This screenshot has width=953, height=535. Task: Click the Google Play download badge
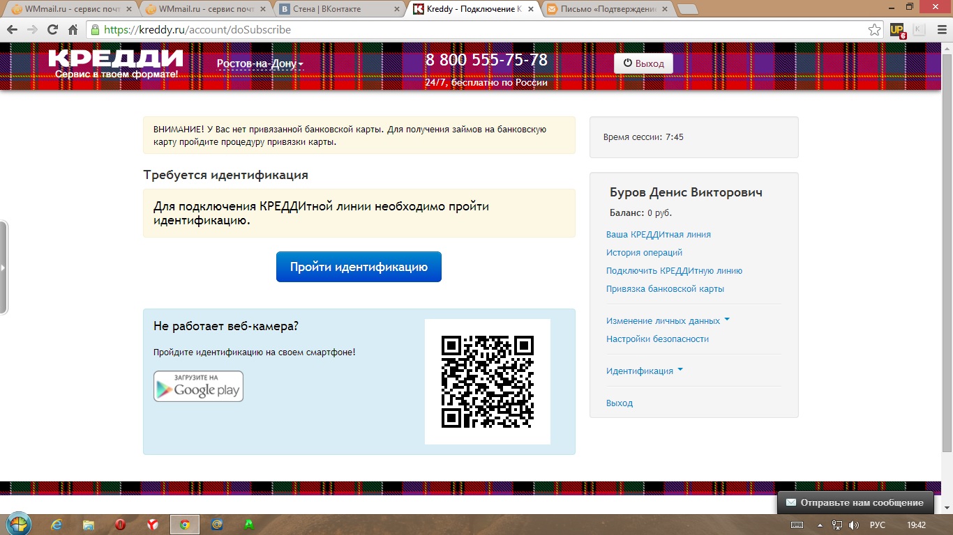point(198,387)
